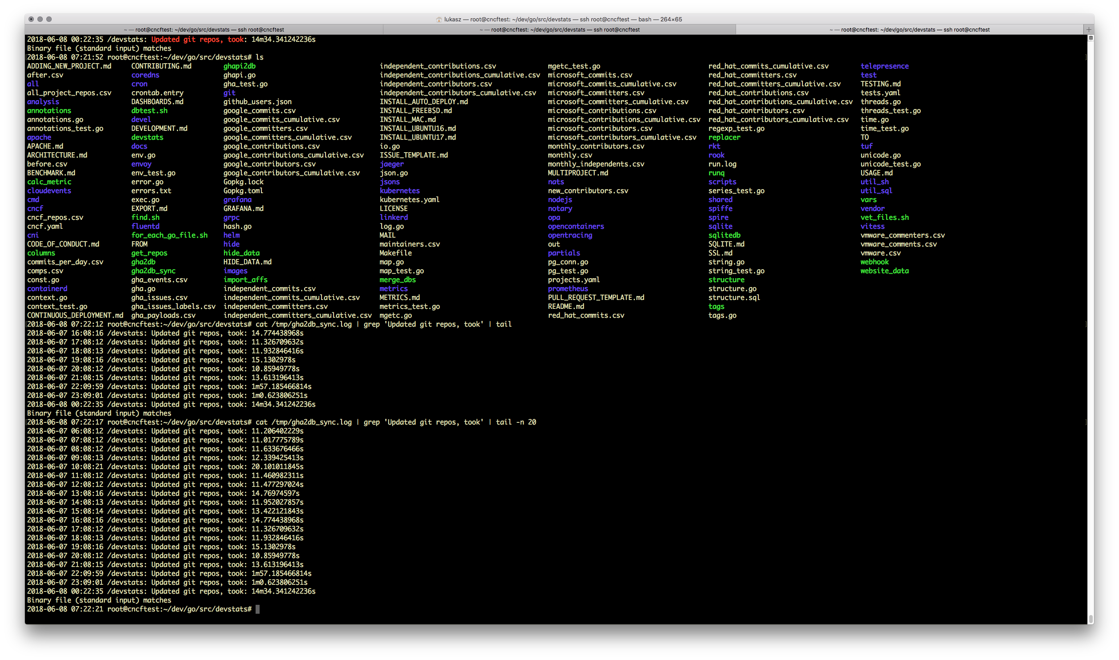Screen dimensions: 1119x660
Task: Click the kubernetes directory name
Action: click(399, 190)
